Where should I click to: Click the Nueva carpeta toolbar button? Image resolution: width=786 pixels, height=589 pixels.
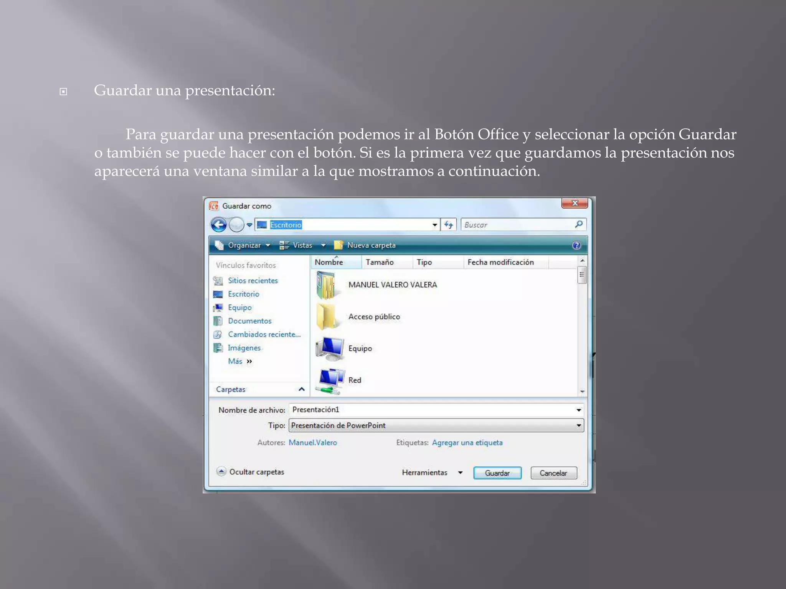tap(365, 245)
